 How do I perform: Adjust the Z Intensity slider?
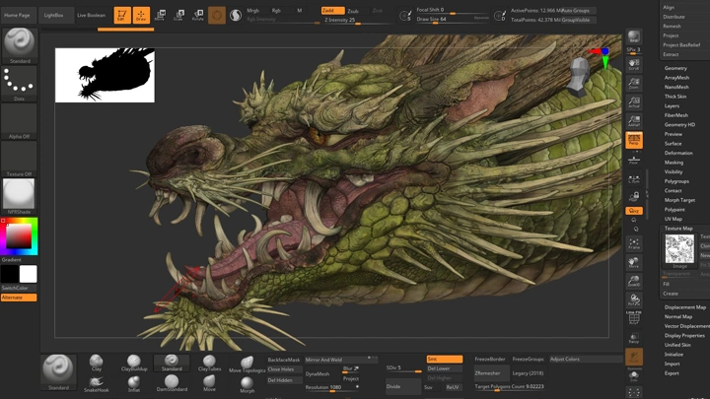click(x=358, y=21)
